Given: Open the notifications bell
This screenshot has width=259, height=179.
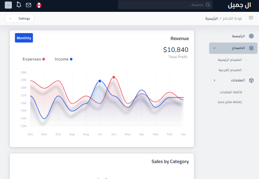Looking at the screenshot, I should point(19,5).
